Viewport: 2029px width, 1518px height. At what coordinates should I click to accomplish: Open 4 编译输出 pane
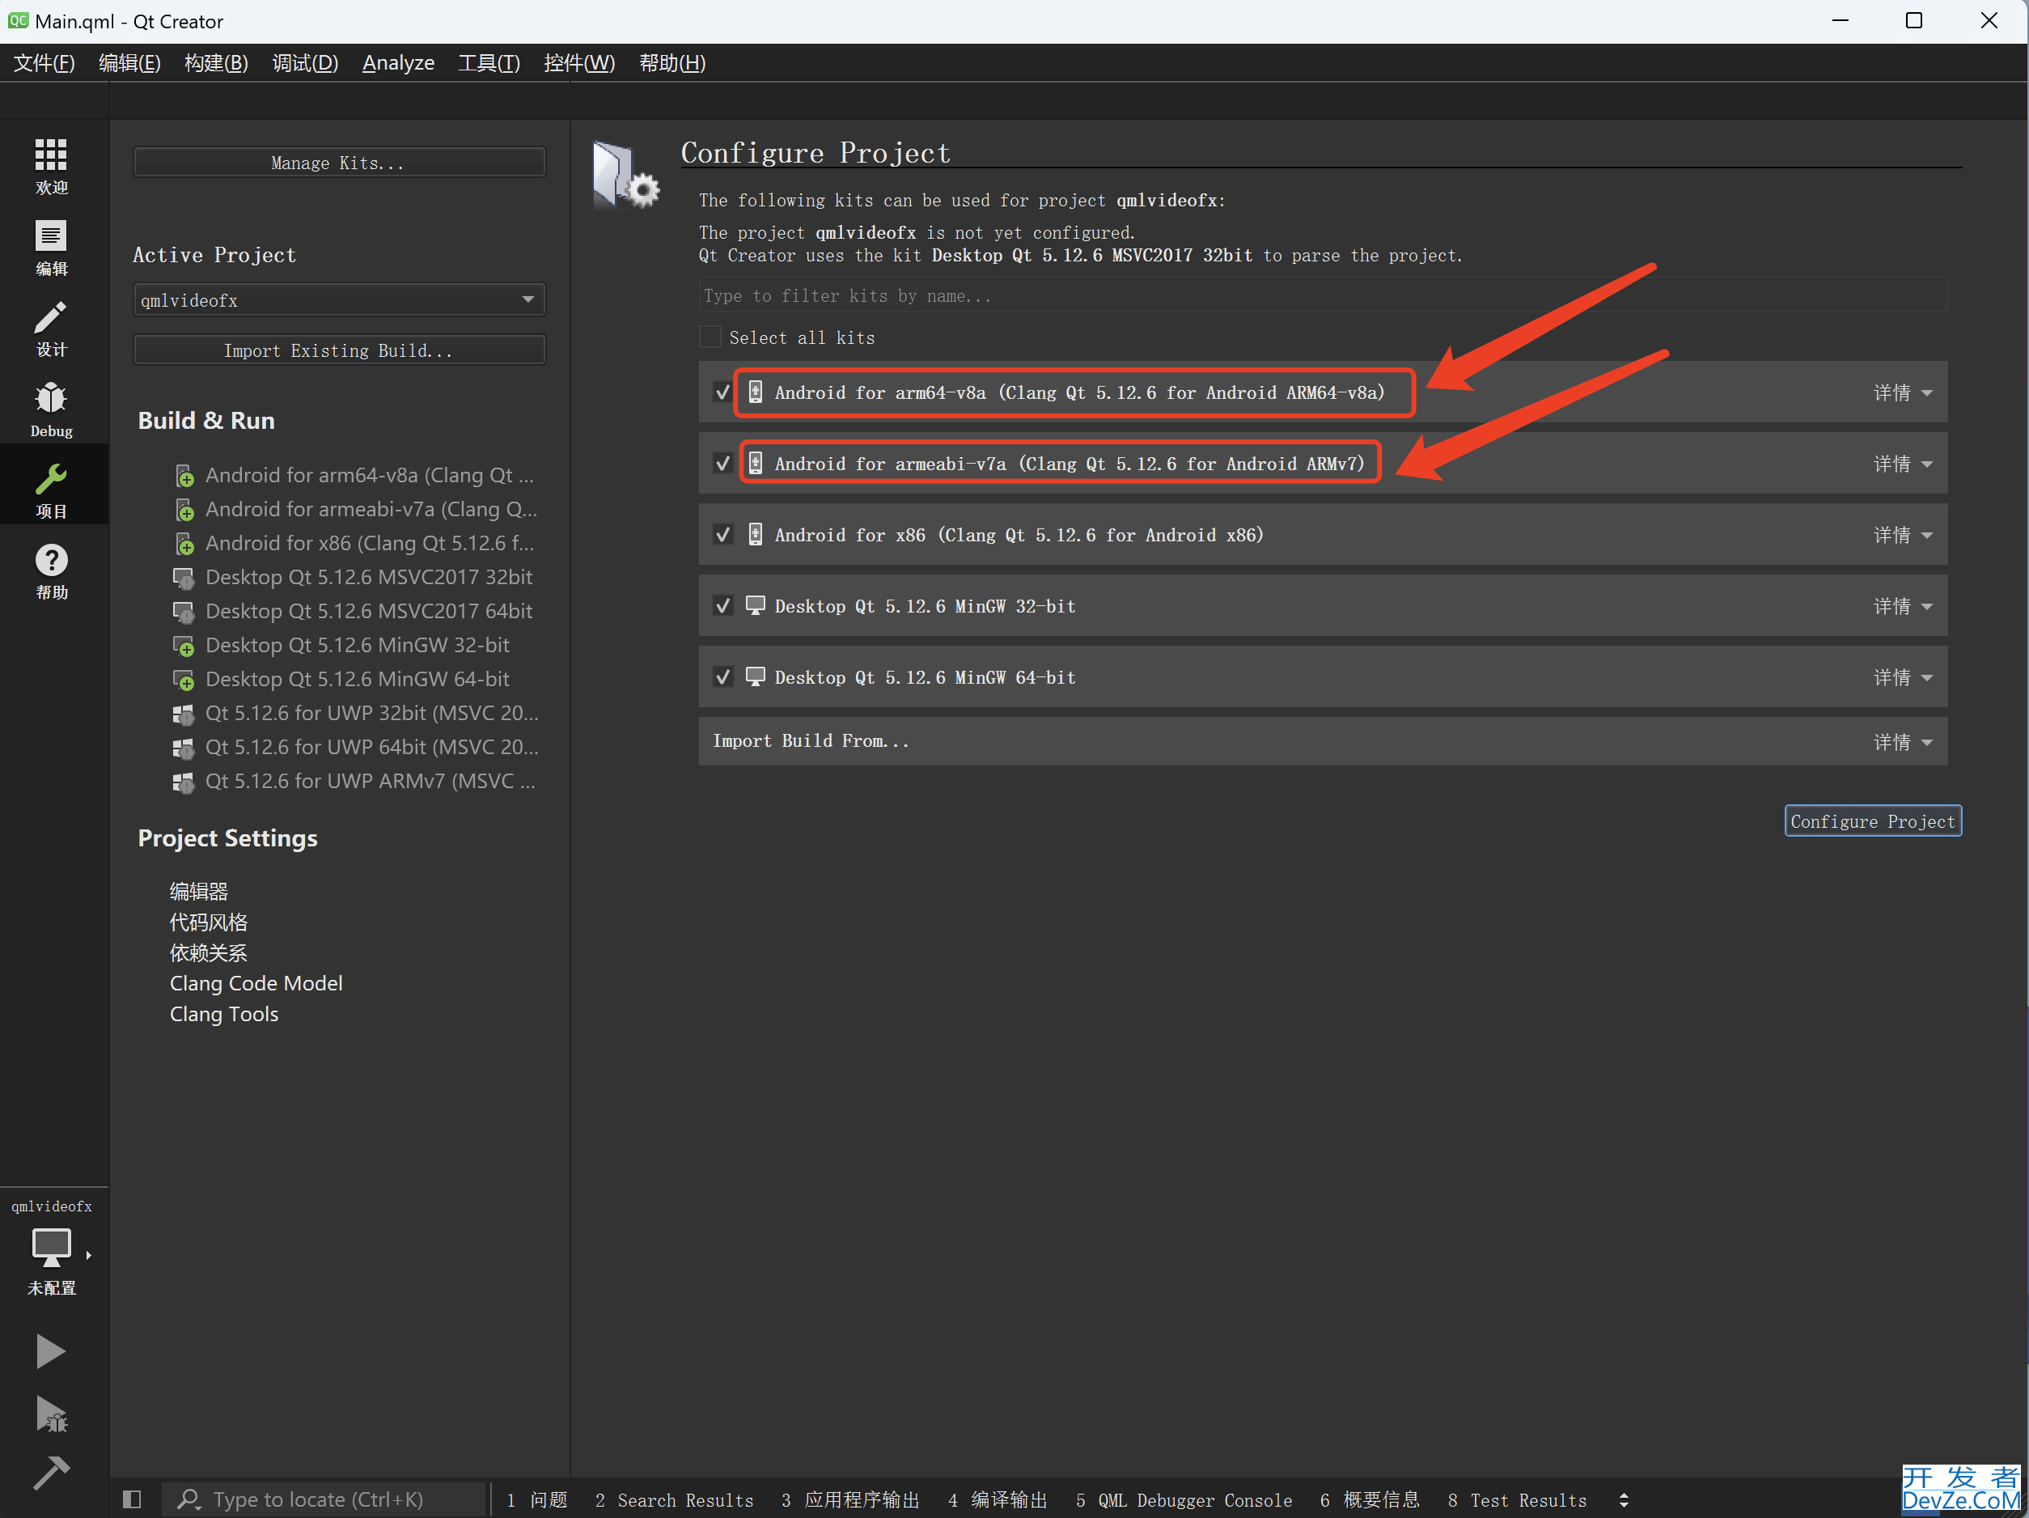pyautogui.click(x=997, y=1499)
